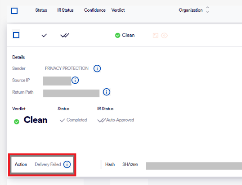
Task: Click the double checkmark IR status icon in row
Action: [65, 36]
